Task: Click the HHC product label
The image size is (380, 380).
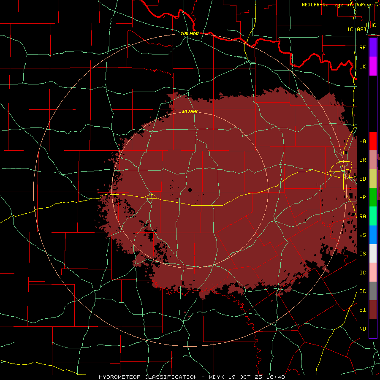Action: [371, 25]
